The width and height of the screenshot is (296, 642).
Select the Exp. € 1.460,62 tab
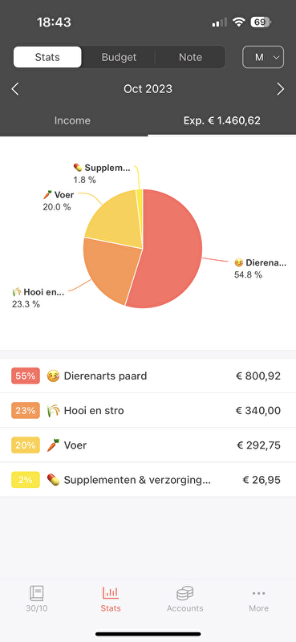[x=222, y=120]
